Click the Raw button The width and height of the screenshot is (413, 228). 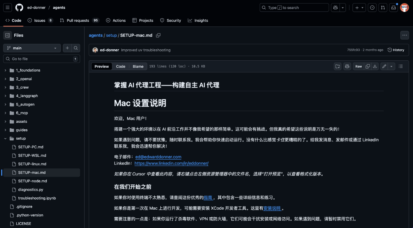358,66
